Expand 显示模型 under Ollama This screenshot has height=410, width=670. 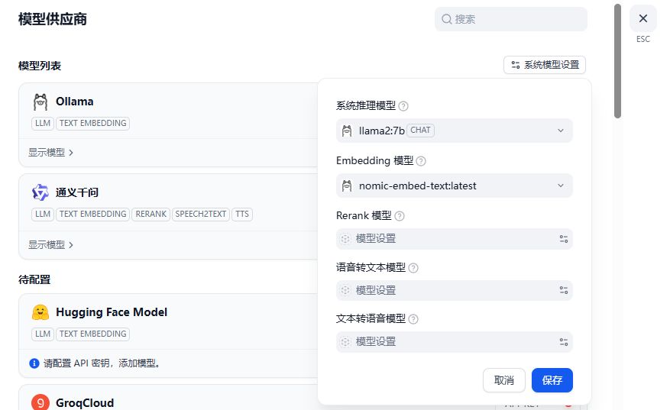click(50, 153)
